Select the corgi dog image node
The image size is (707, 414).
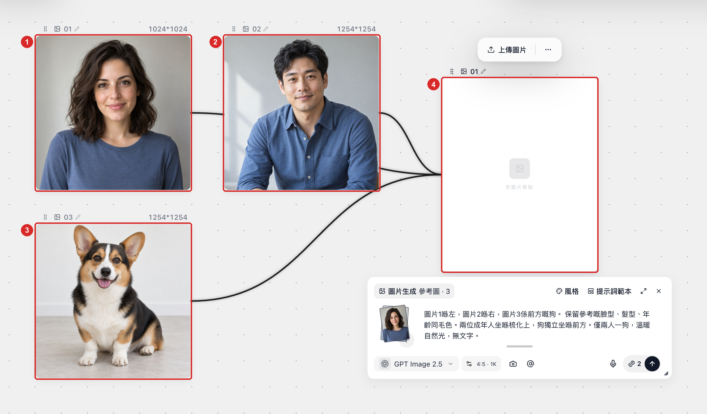click(113, 301)
